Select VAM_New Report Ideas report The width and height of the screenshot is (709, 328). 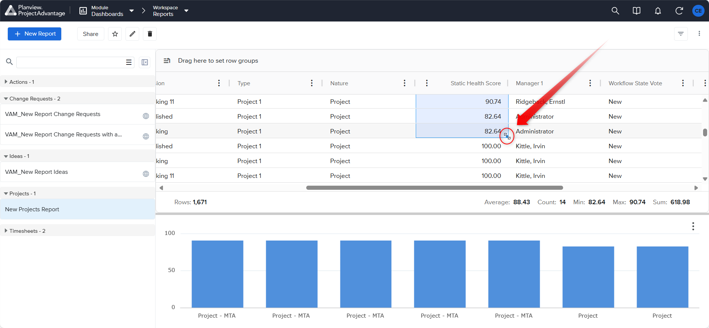[36, 172]
